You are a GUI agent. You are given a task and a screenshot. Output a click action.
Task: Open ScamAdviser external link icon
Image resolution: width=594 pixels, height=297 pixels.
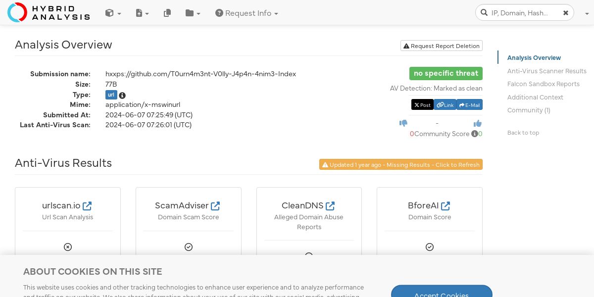click(215, 205)
